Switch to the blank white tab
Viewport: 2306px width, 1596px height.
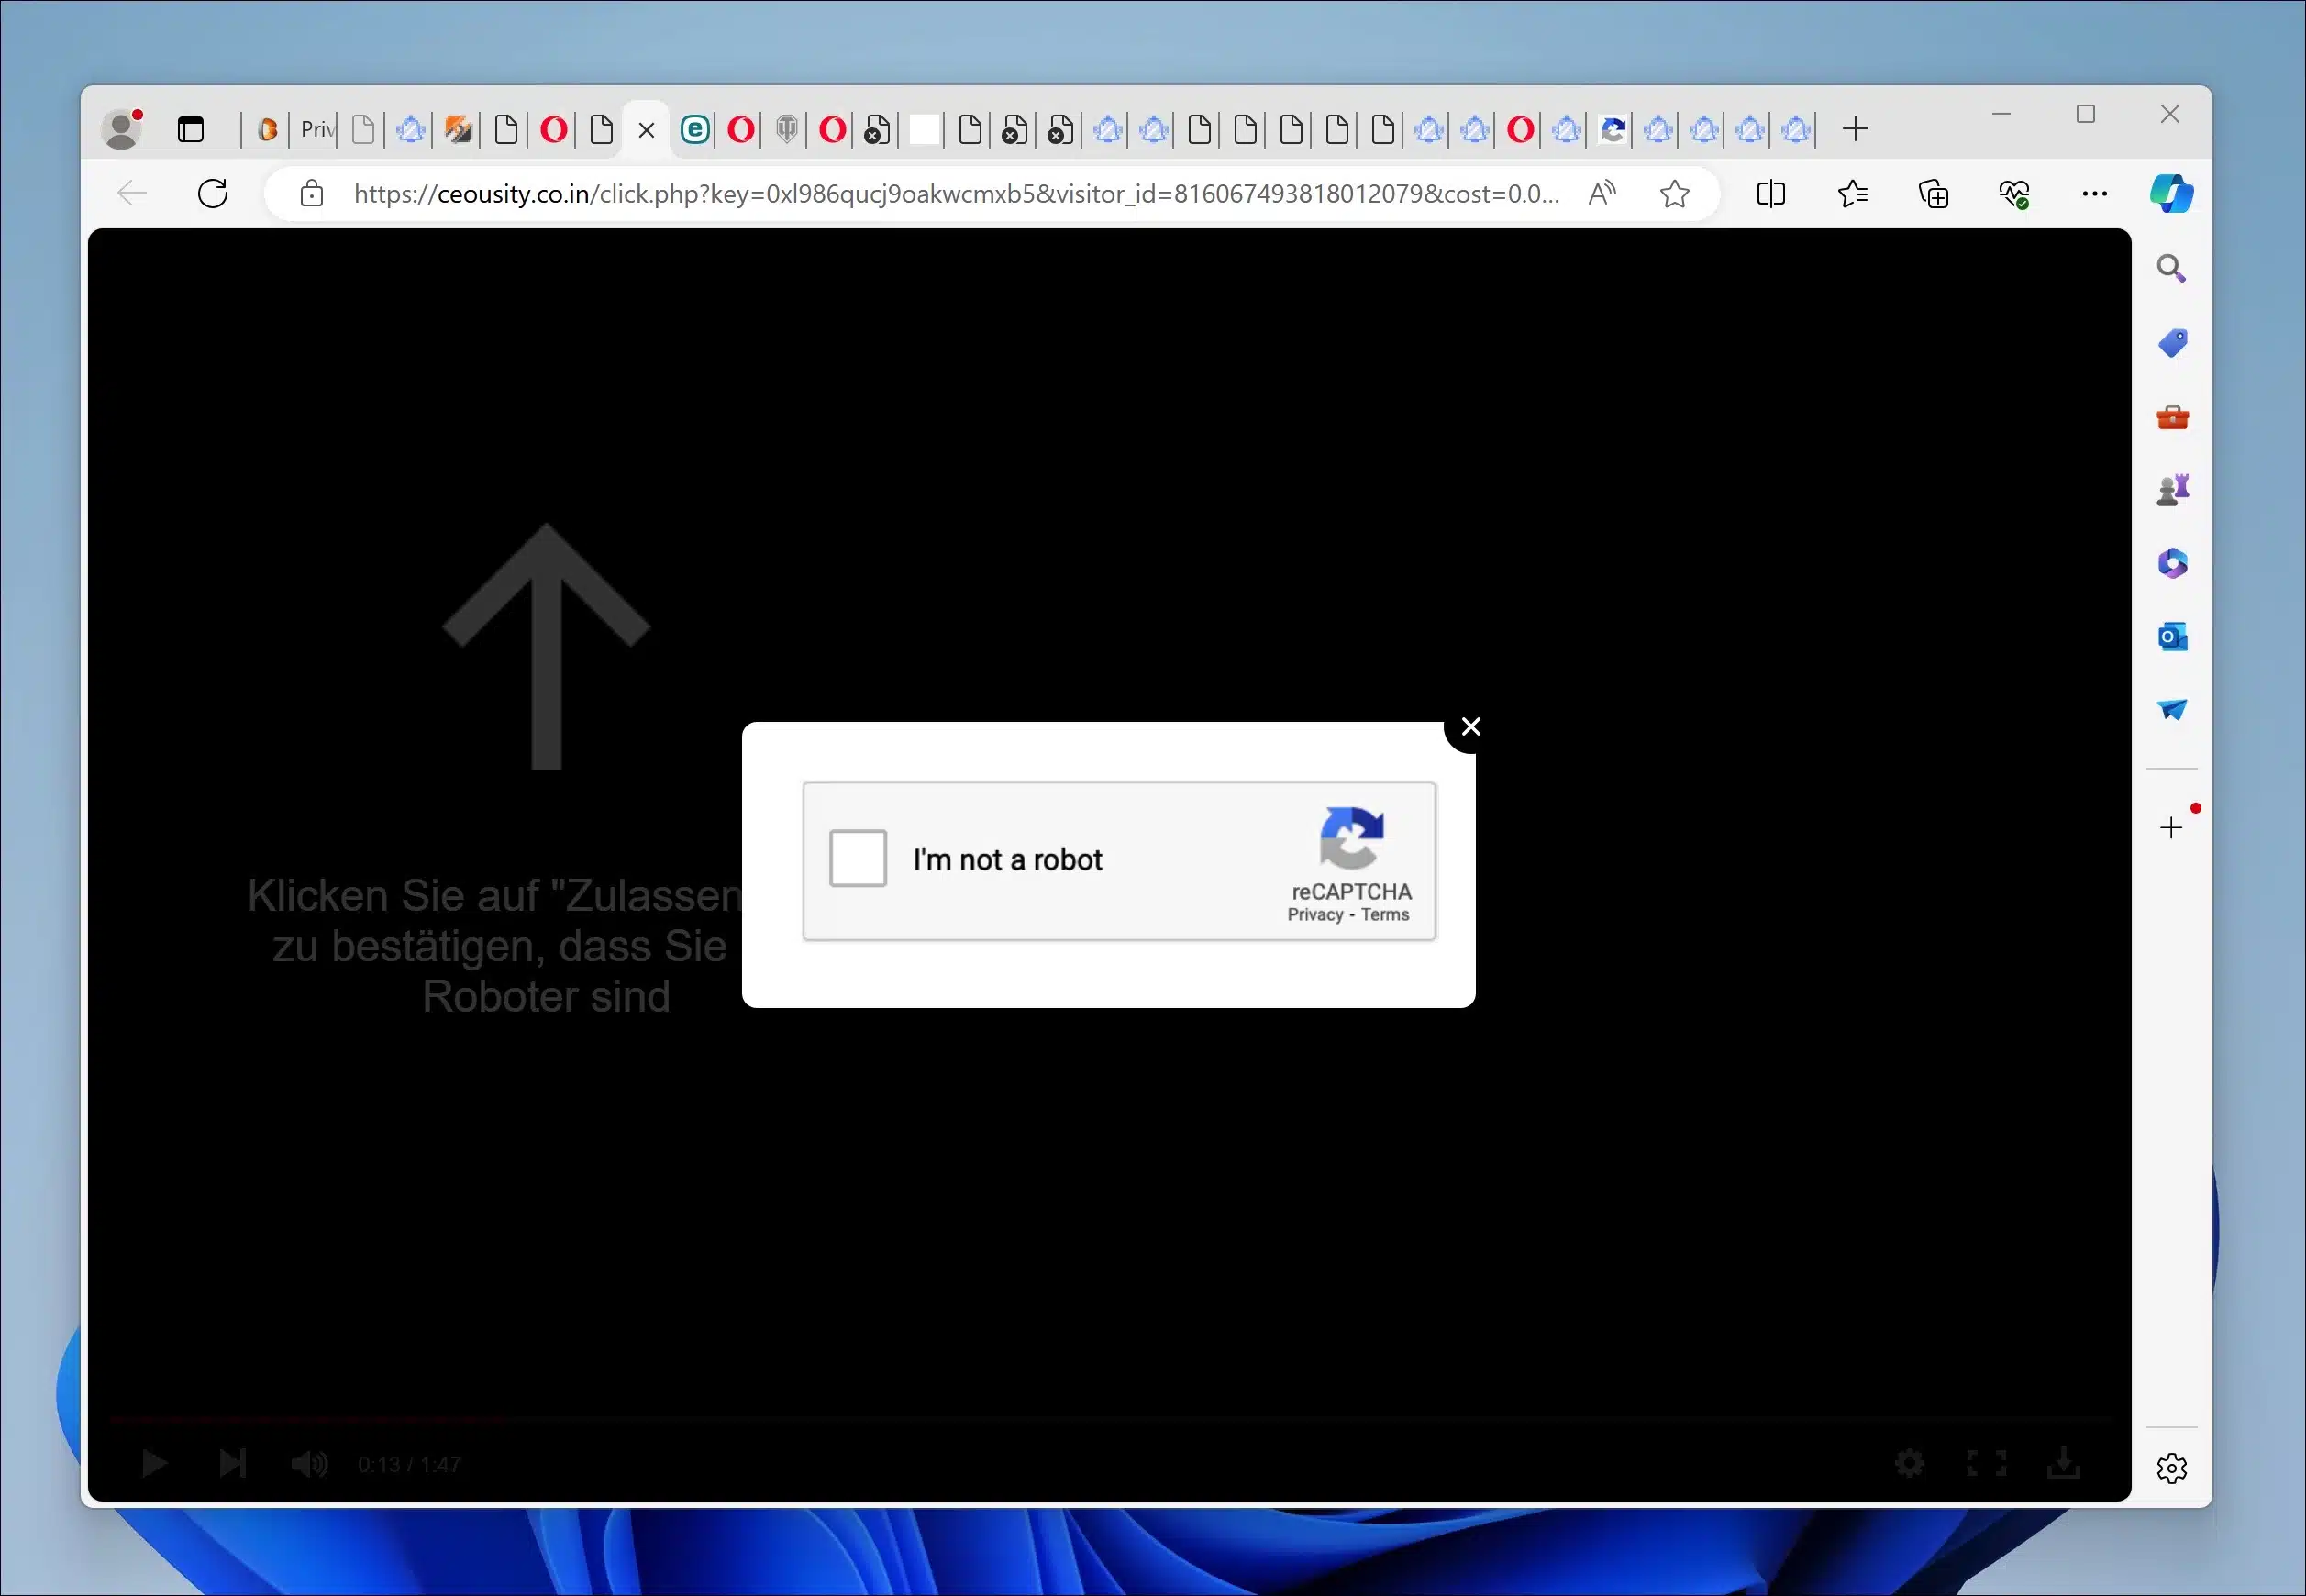point(924,129)
